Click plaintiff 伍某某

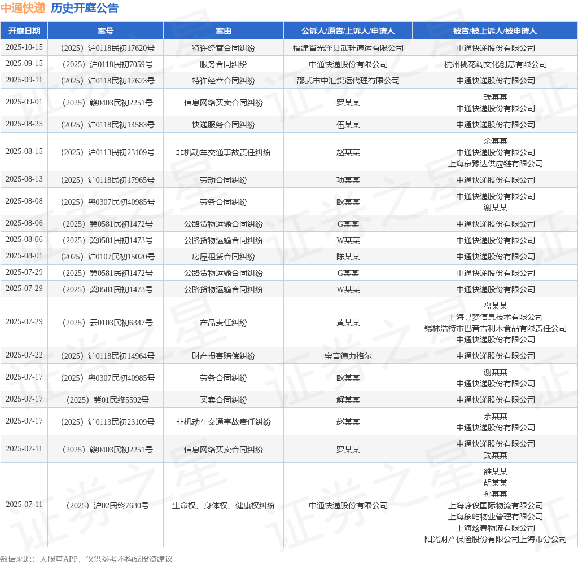348,125
